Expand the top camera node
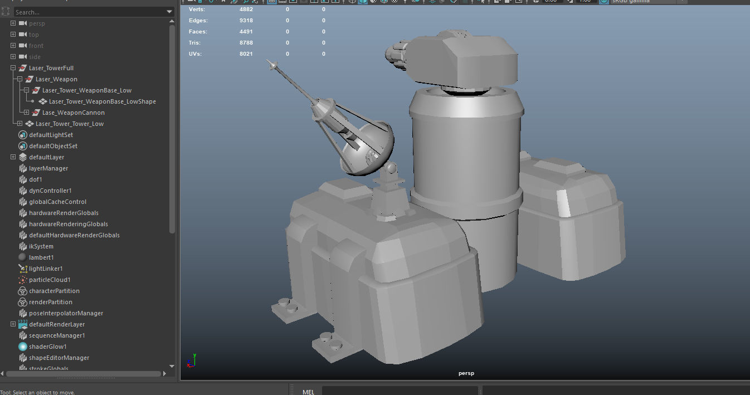750x395 pixels. coord(13,35)
